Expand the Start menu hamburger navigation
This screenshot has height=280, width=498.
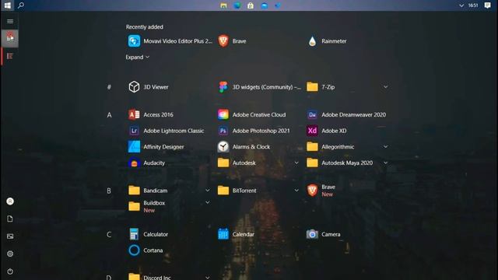(10, 21)
